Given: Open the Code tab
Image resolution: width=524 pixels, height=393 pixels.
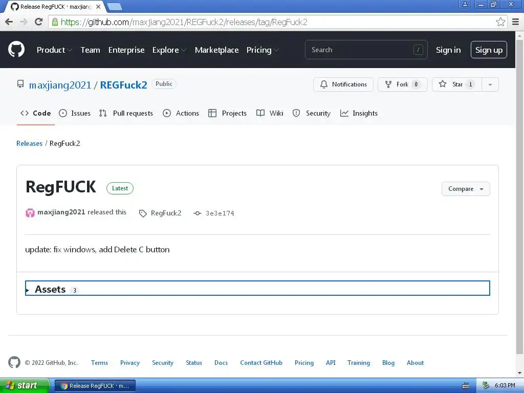Looking at the screenshot, I should [36, 113].
